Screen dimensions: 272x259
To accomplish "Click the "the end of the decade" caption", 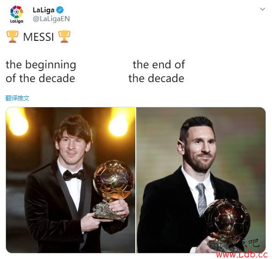I will click(x=157, y=71).
